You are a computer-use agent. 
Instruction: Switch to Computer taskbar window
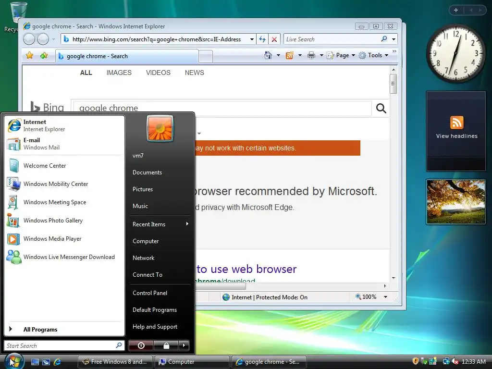pos(192,362)
